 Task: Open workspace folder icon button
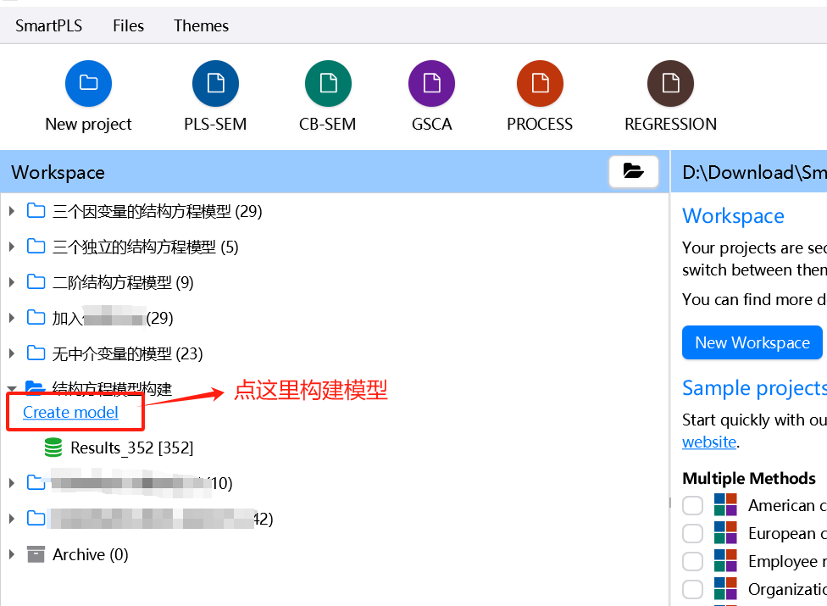tap(634, 171)
